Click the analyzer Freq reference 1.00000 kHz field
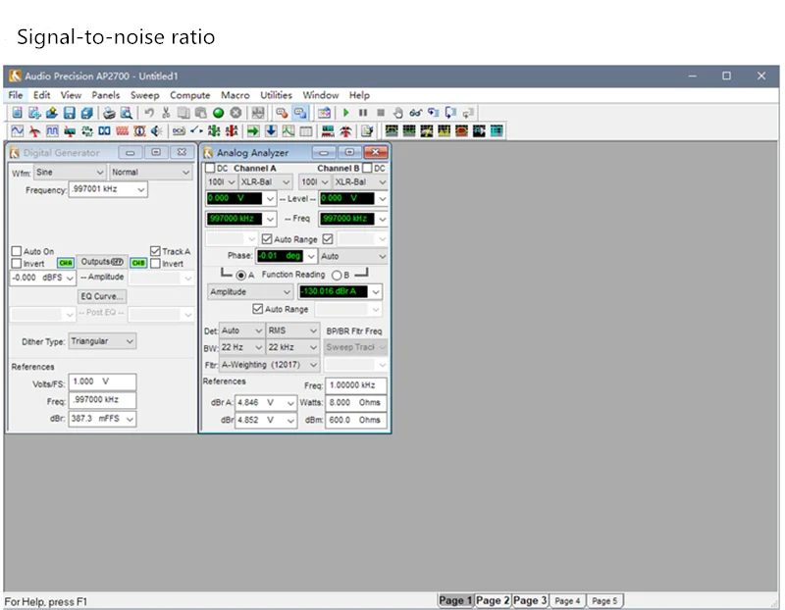The height and width of the screenshot is (610, 785). (356, 385)
